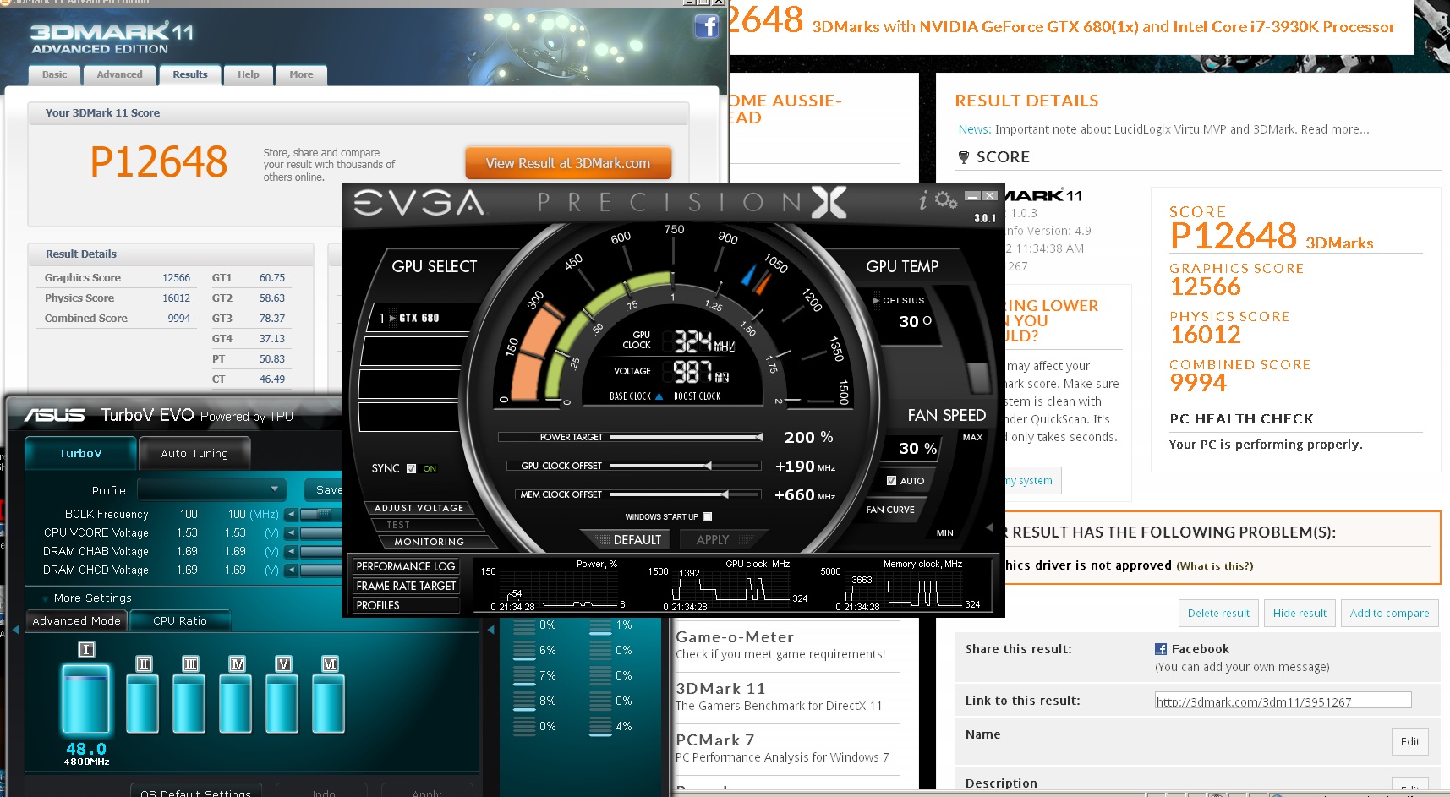Click BCLK Frequency decrease arrow
This screenshot has height=797, width=1450.
pyautogui.click(x=291, y=514)
